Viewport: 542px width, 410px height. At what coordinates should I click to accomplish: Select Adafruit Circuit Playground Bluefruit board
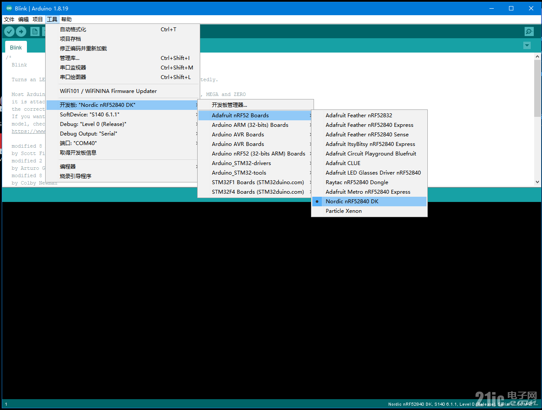370,154
